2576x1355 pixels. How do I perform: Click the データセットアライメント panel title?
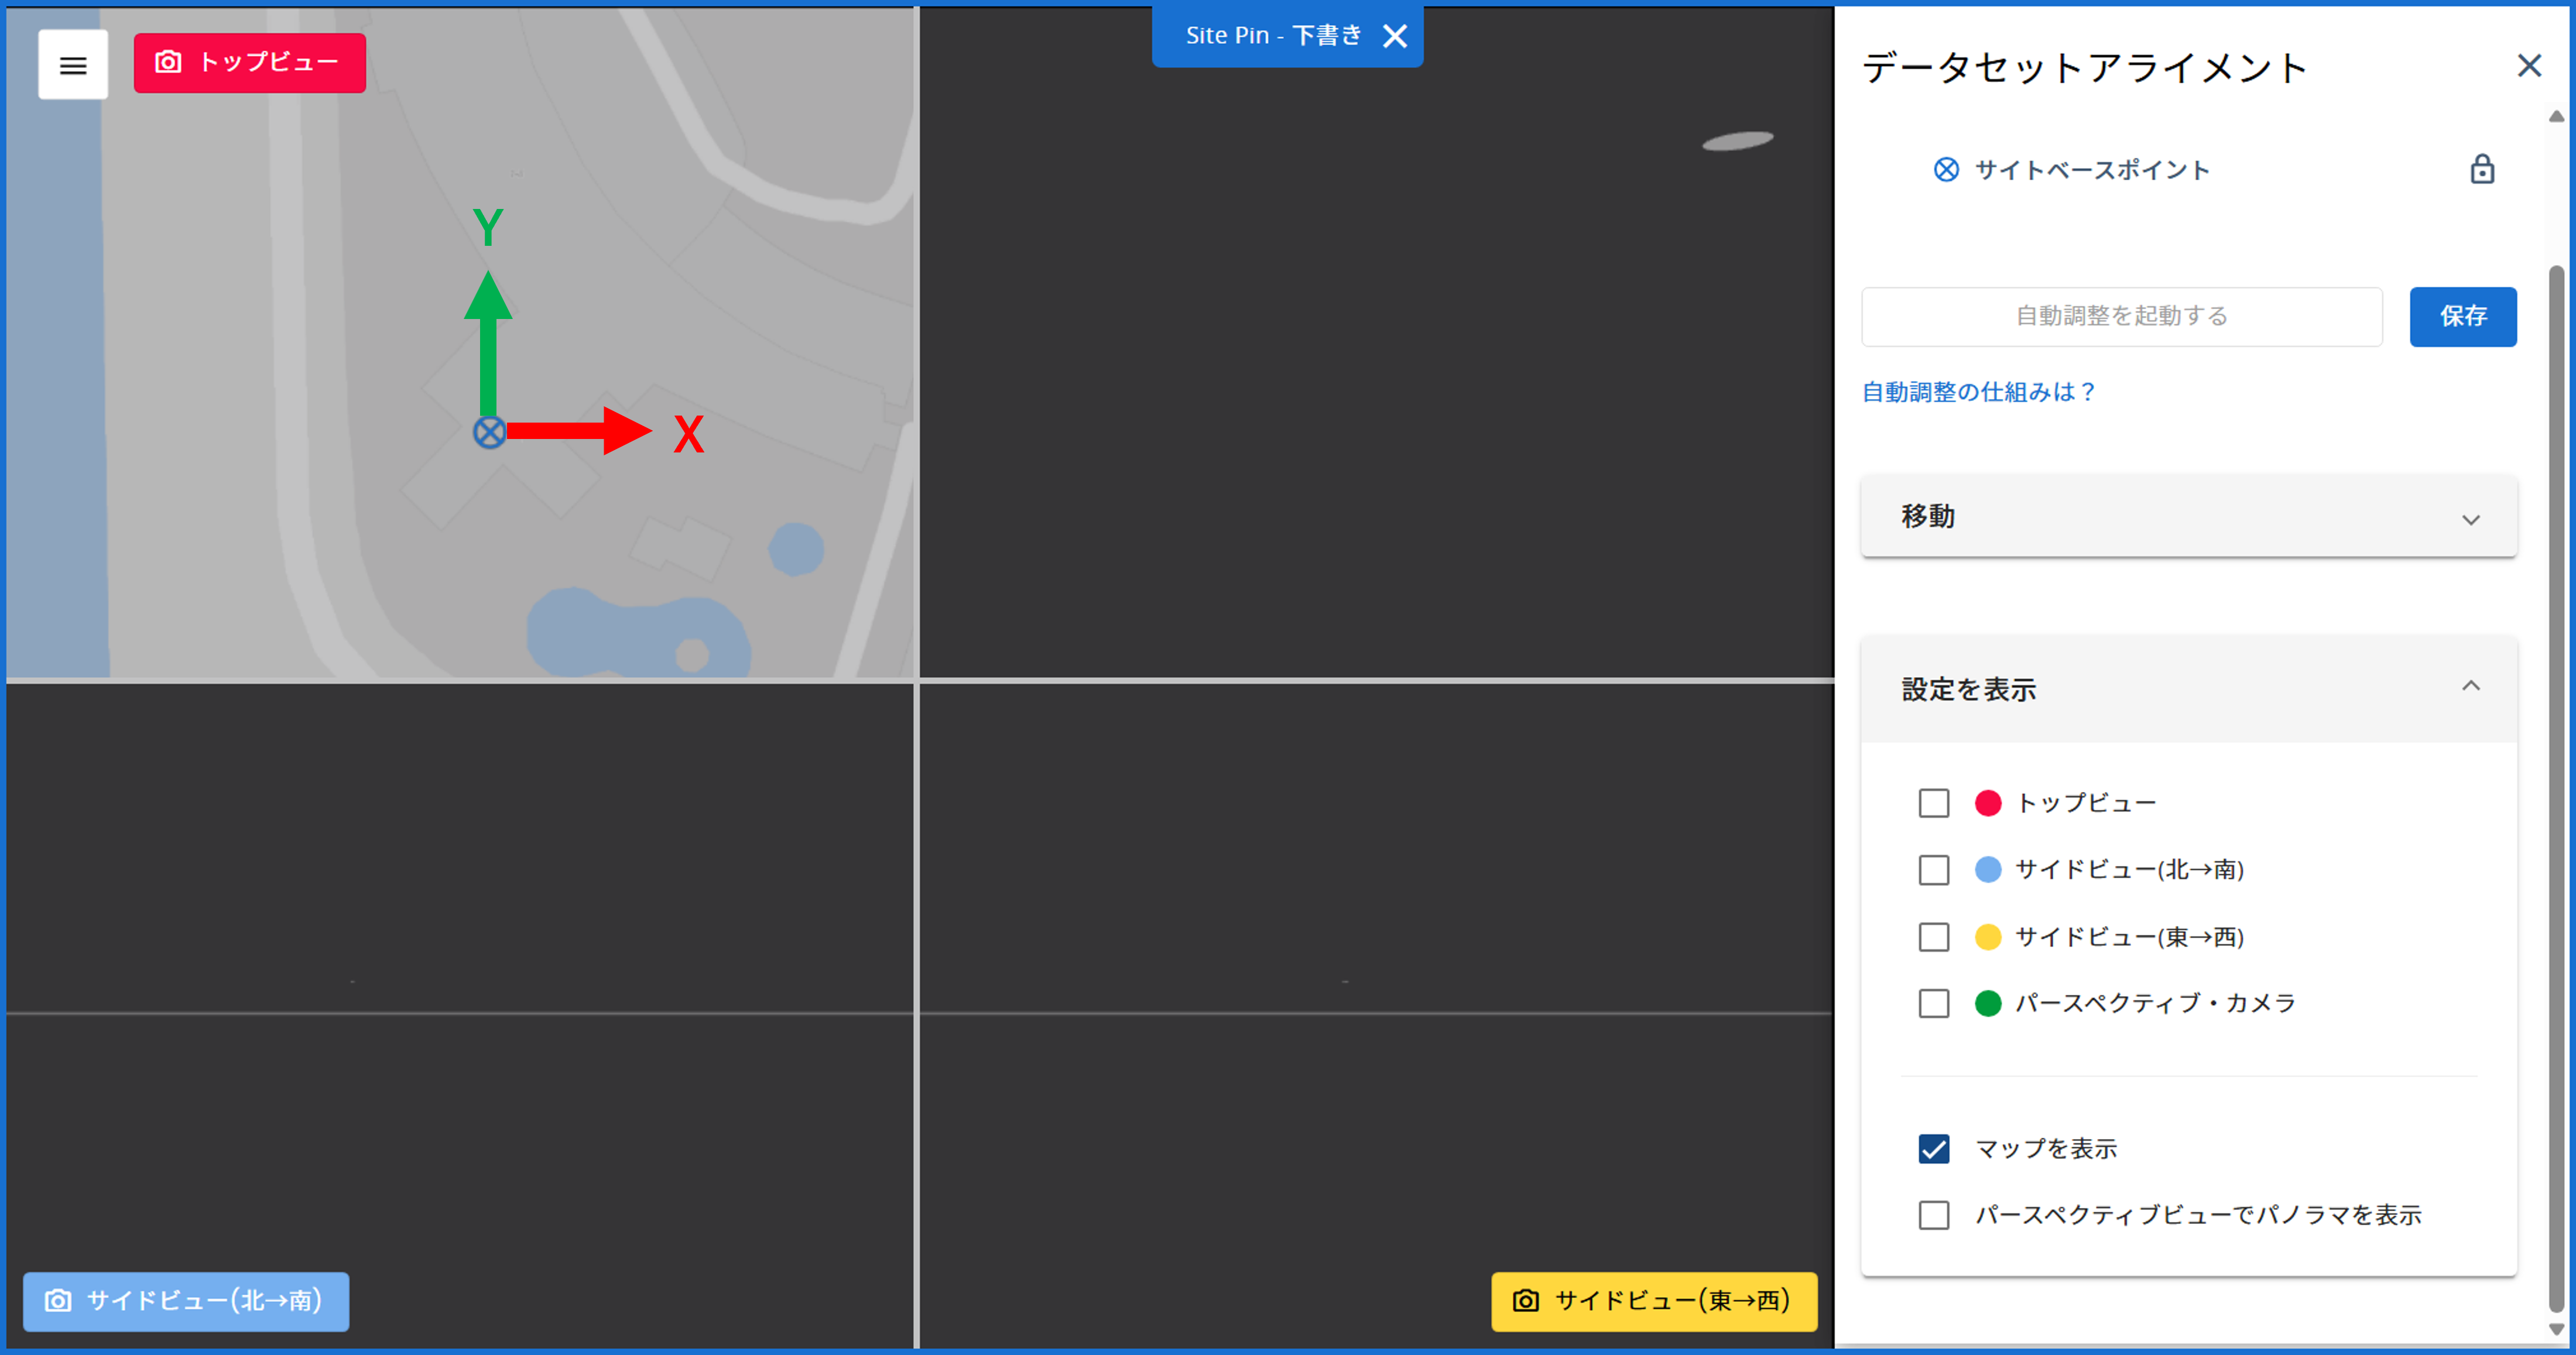pyautogui.click(x=2084, y=68)
